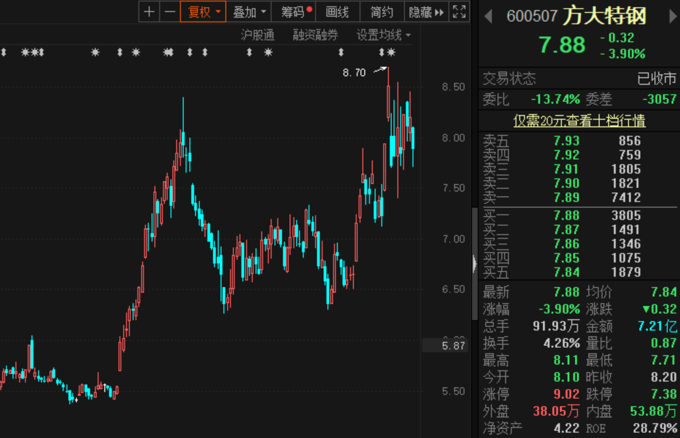
Task: Open the 沪股通 tab
Action: 258,35
